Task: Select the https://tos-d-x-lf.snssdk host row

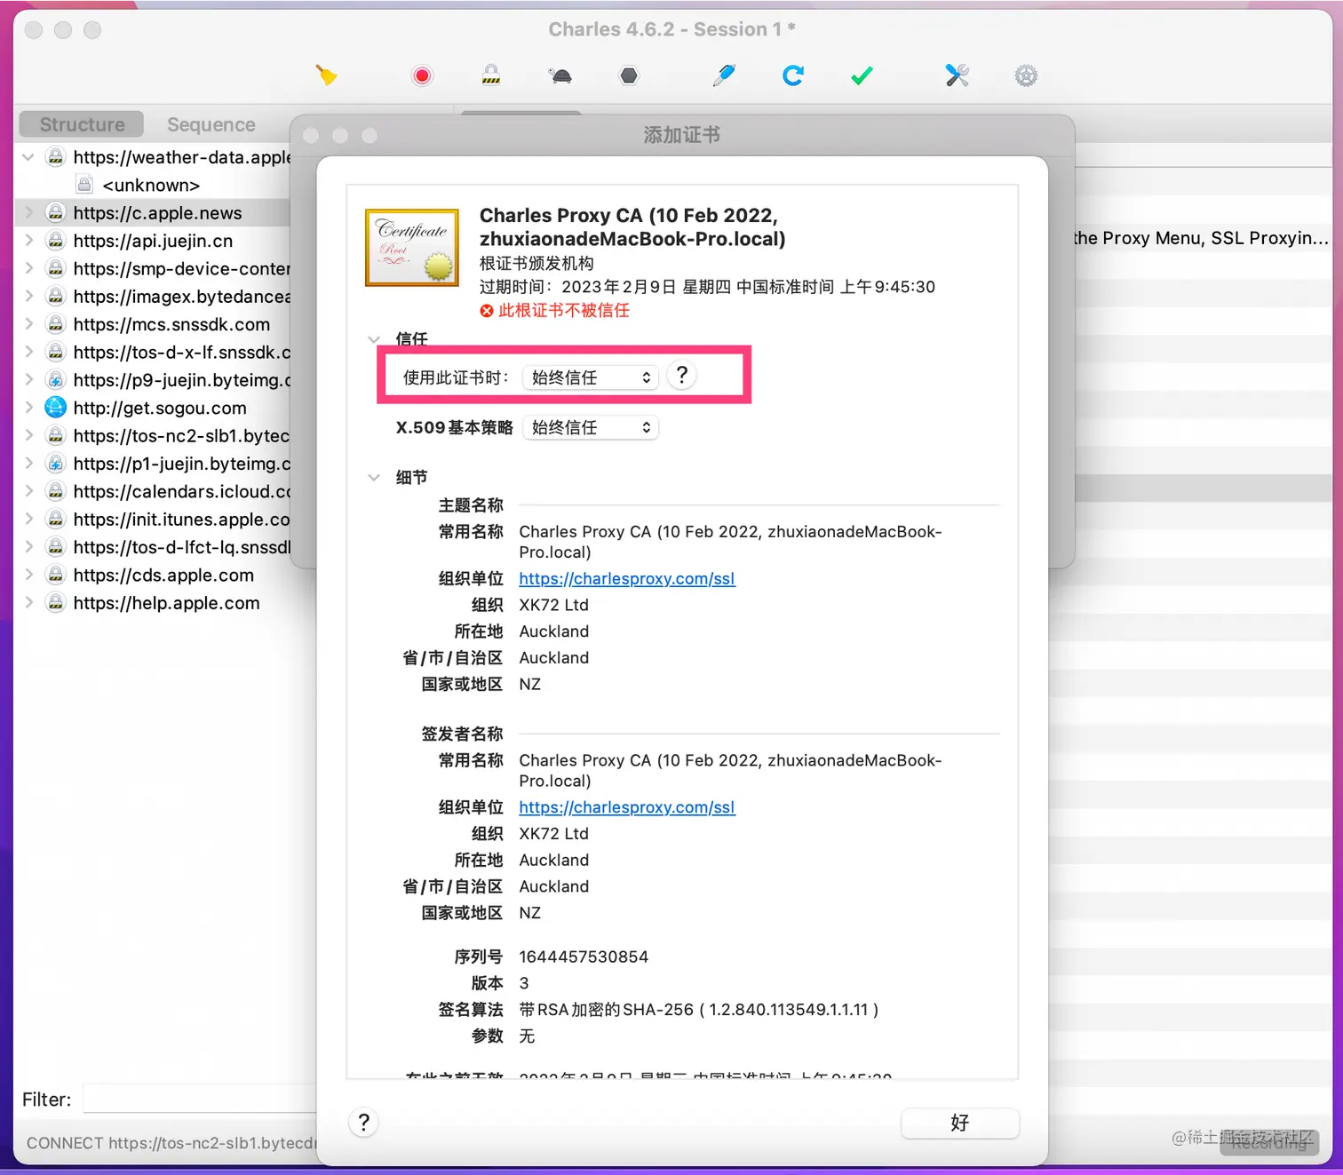Action: [x=153, y=352]
